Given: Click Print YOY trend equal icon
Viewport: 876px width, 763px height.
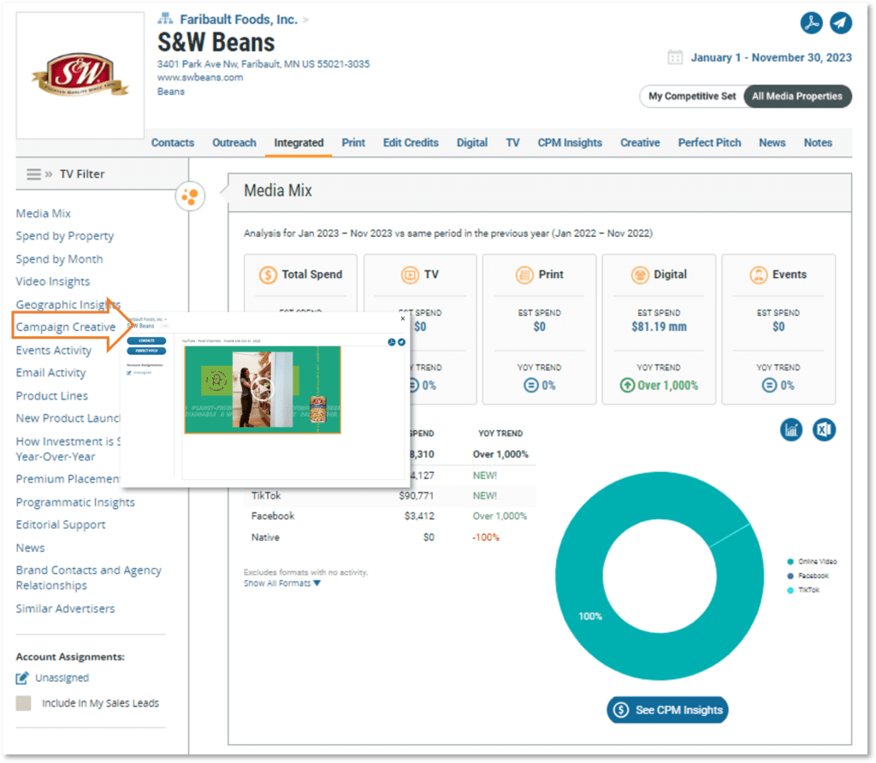Looking at the screenshot, I should tap(530, 386).
